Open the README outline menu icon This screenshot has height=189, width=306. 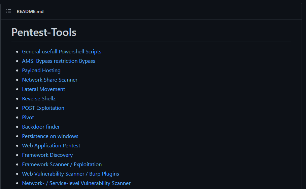point(9,11)
